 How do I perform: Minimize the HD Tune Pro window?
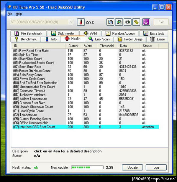click(x=155, y=7)
